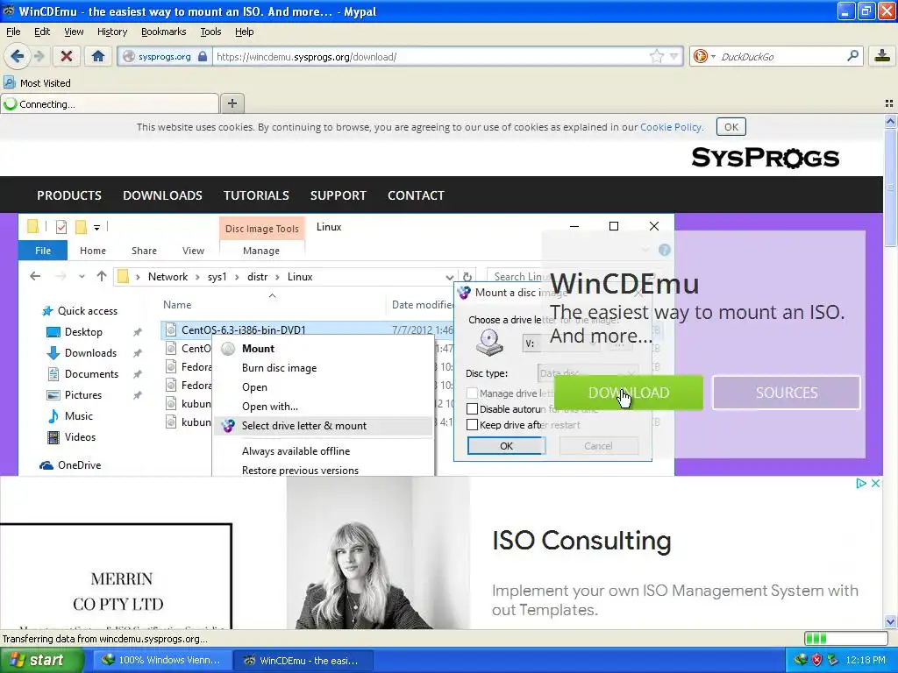The width and height of the screenshot is (898, 673).
Task: Open the TUTORIALS navigation item
Action: (256, 195)
